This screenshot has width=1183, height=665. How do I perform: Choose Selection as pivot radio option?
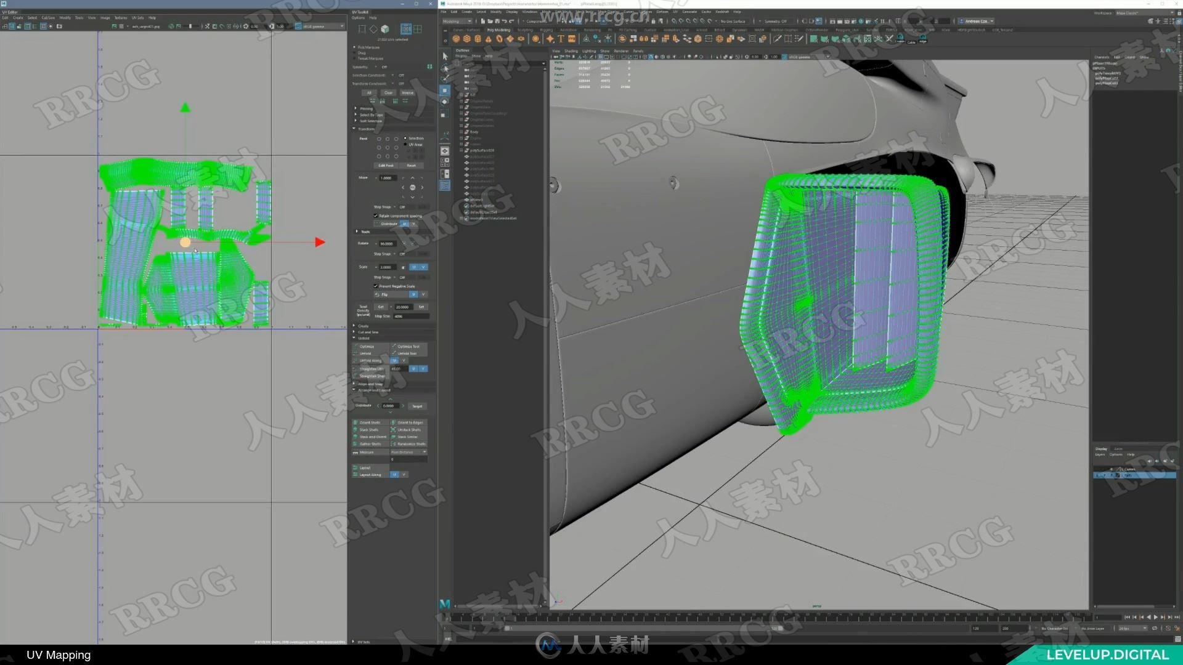pyautogui.click(x=405, y=139)
